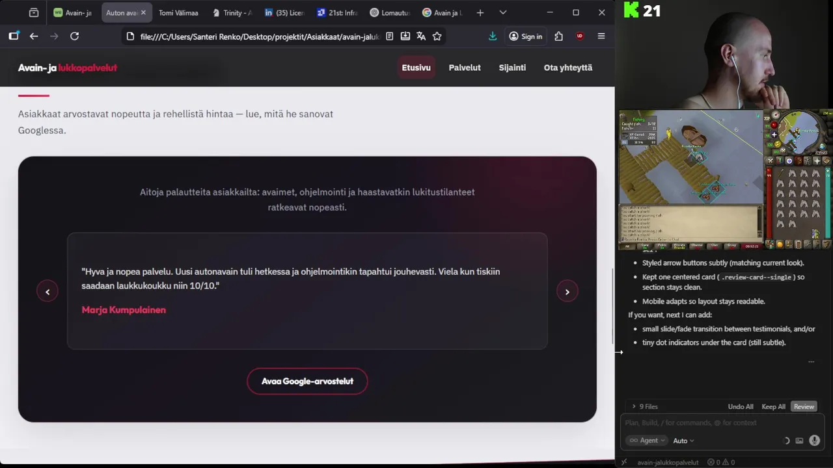Expand the 9 Files changes list
The image size is (833, 468).
(x=645, y=406)
